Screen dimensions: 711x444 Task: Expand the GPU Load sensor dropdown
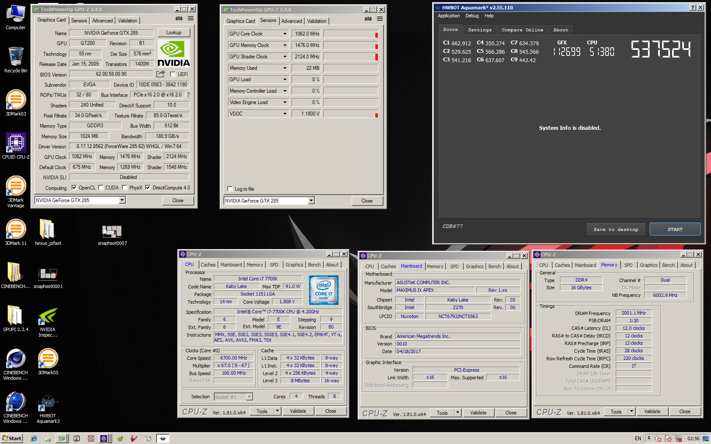[285, 79]
